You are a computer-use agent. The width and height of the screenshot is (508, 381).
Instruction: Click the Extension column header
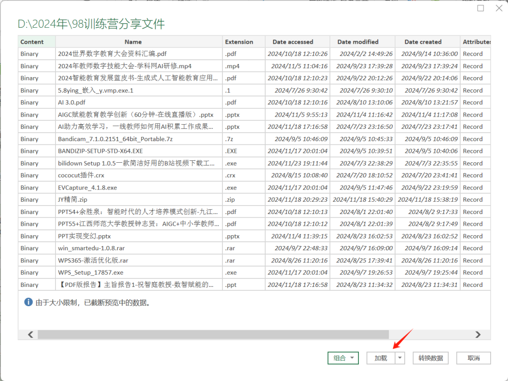[x=239, y=41]
